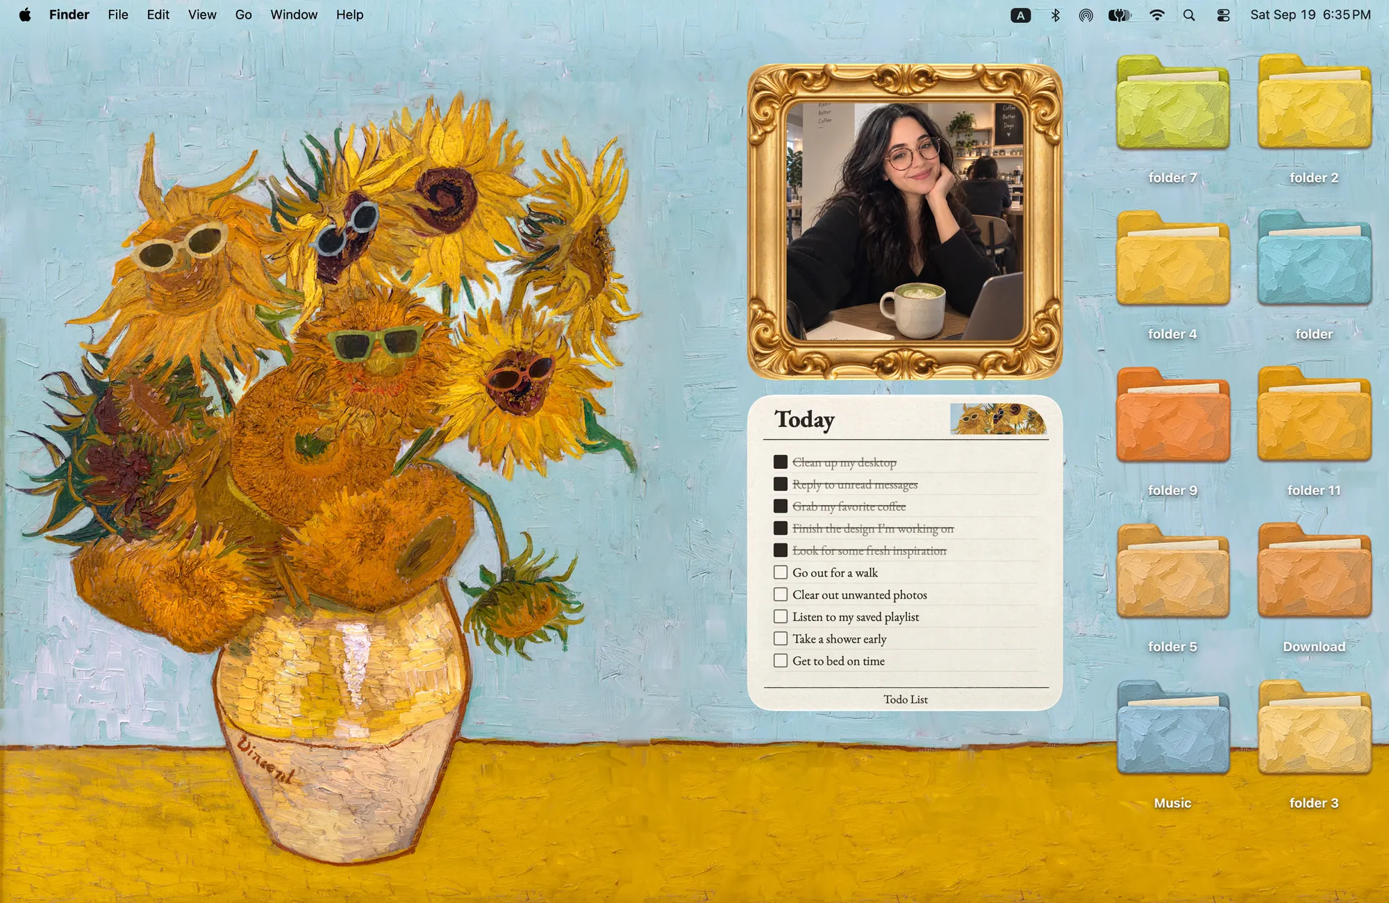Image resolution: width=1389 pixels, height=903 pixels.
Task: Check the Get to bed on time box
Action: pos(781,661)
